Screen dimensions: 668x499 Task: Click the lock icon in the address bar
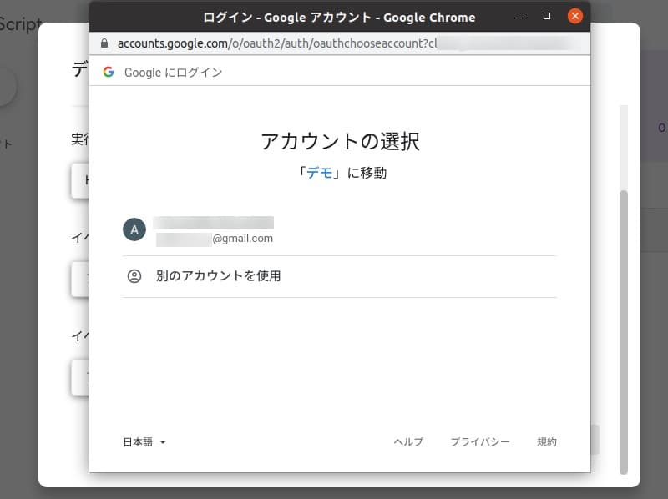pos(104,43)
